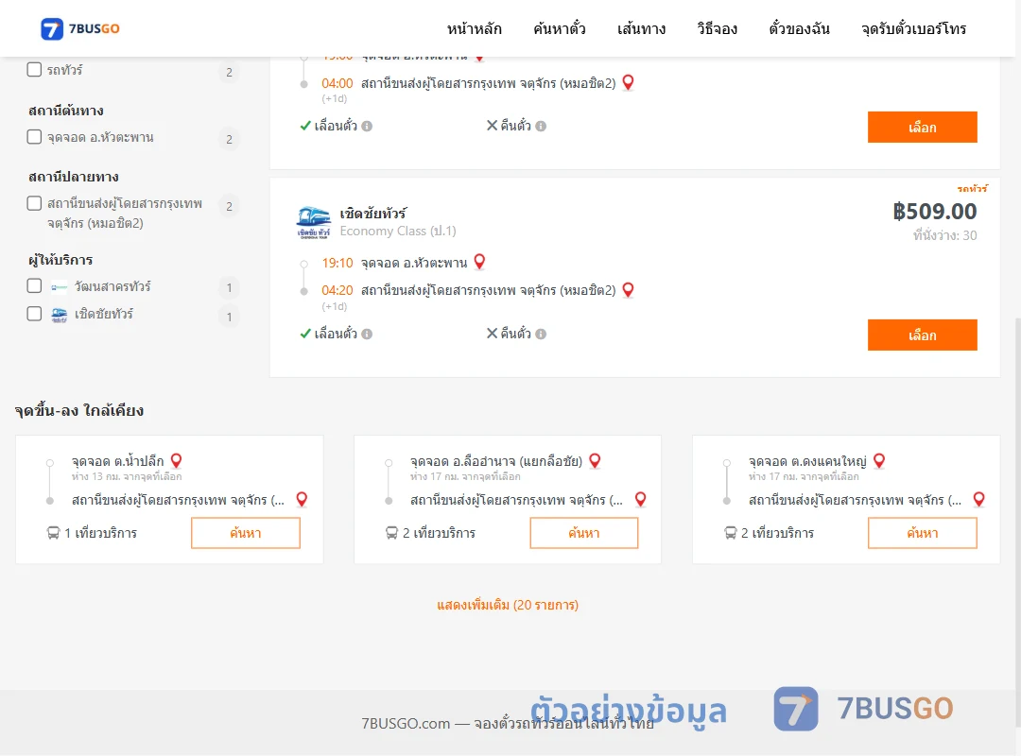Search trips from จุดจอด ต.น้ำปลีก

coord(246,533)
